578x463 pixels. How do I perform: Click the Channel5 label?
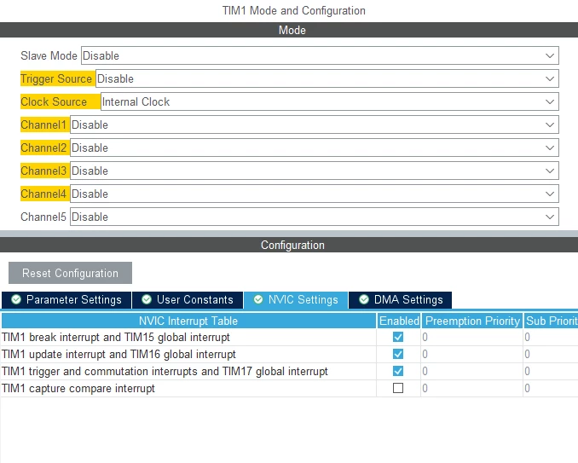(x=43, y=217)
